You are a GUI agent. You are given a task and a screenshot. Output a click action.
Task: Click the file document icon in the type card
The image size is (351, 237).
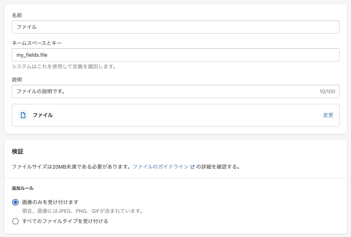pyautogui.click(x=23, y=115)
